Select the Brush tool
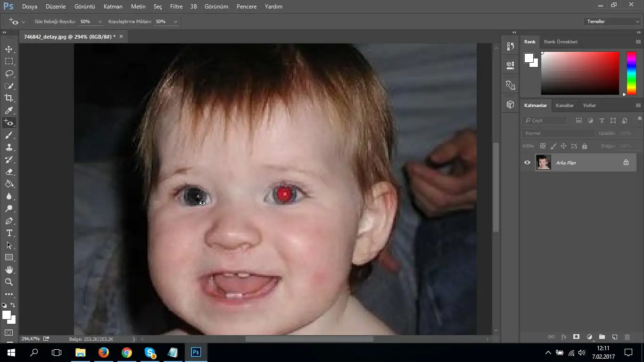Image resolution: width=644 pixels, height=362 pixels. [9, 135]
